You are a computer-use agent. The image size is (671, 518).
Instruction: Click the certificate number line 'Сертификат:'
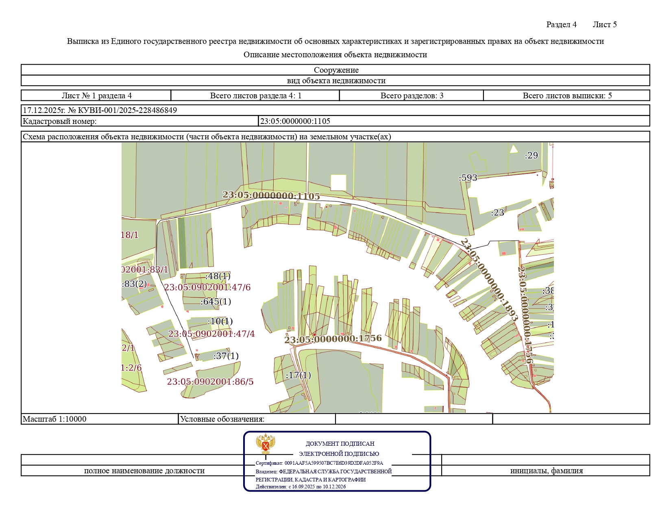click(319, 463)
